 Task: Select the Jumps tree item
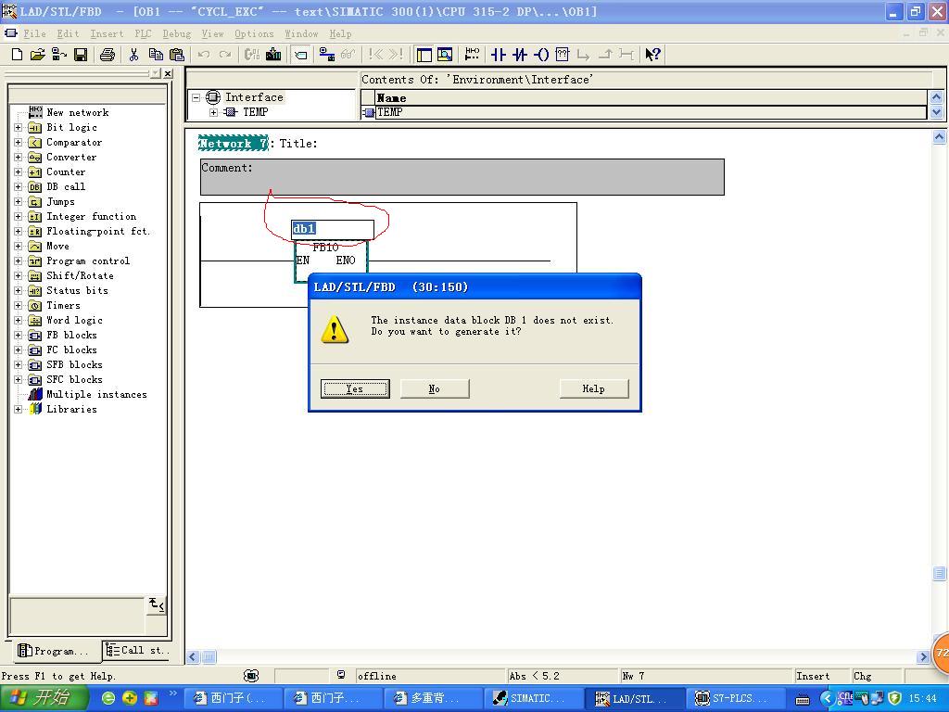tap(60, 201)
